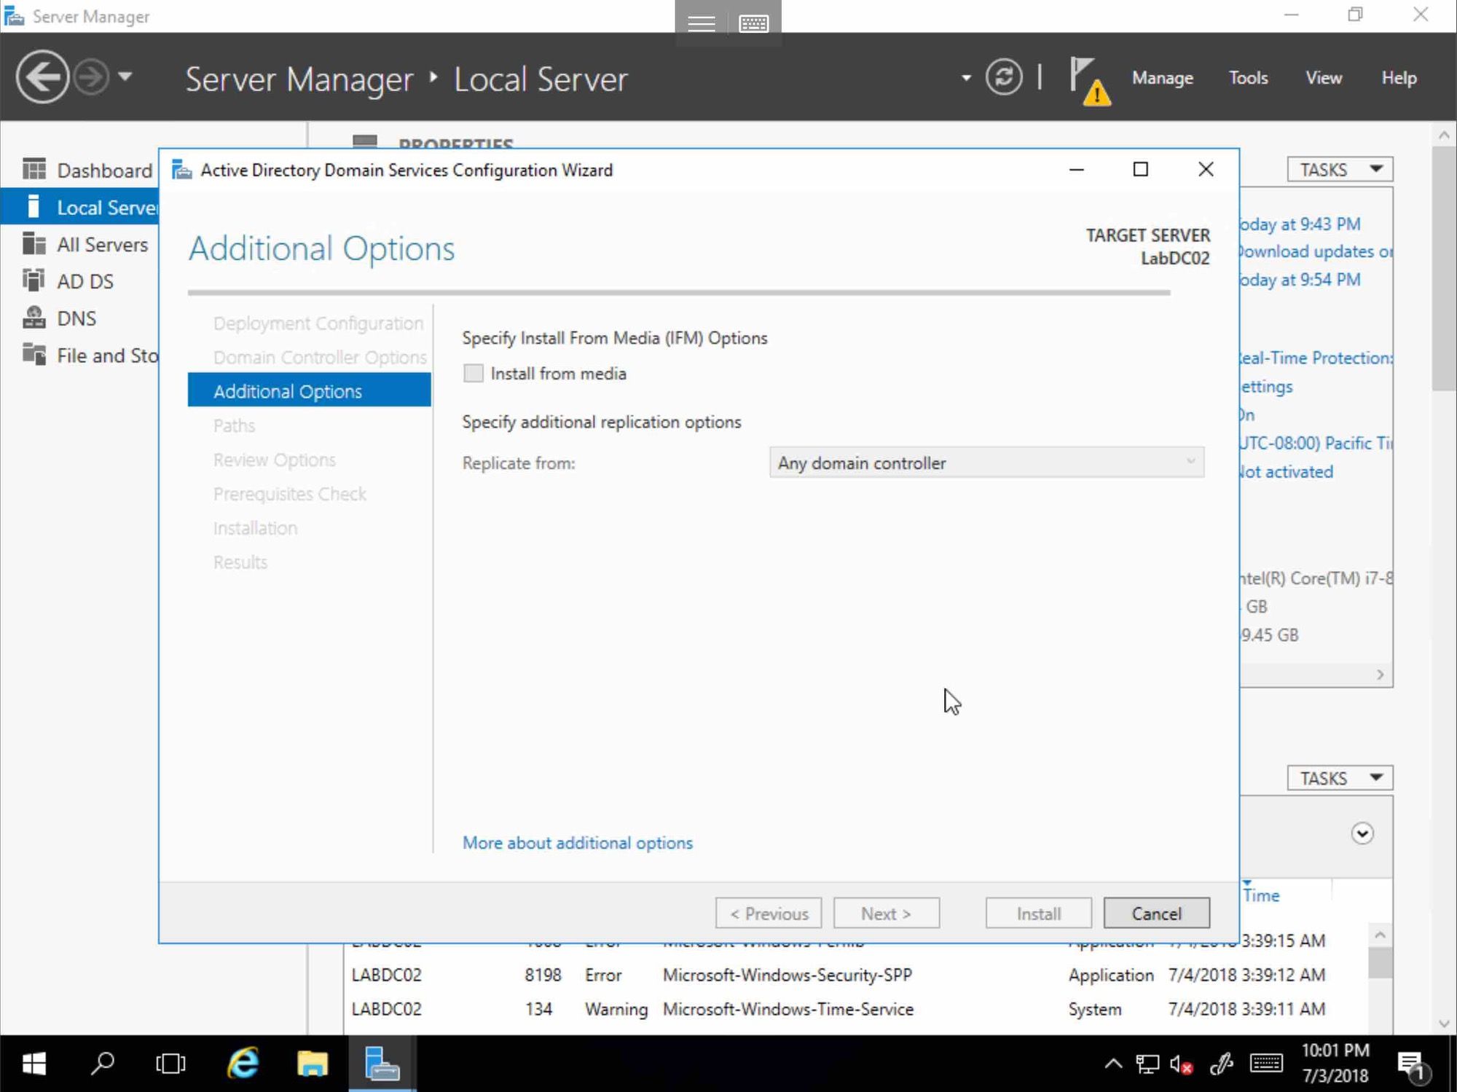This screenshot has width=1457, height=1092.
Task: Click the All Servers icon
Action: (x=34, y=243)
